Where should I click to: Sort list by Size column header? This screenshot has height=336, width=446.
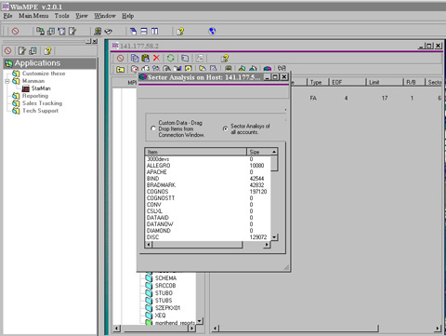click(x=259, y=152)
